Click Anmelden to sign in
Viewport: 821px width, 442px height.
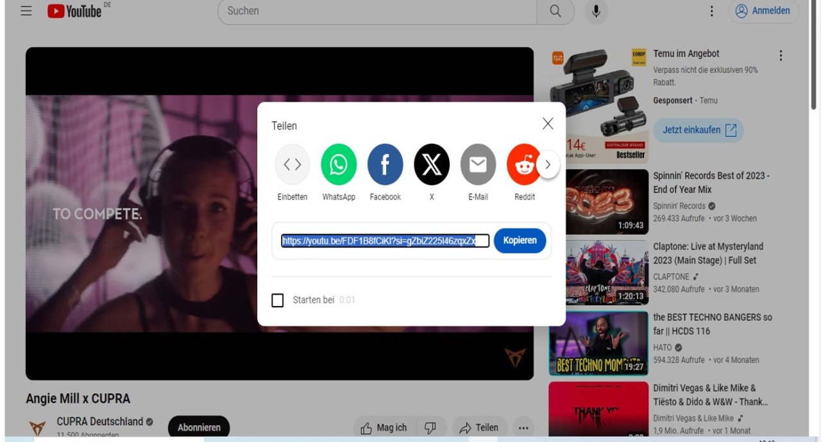point(763,11)
